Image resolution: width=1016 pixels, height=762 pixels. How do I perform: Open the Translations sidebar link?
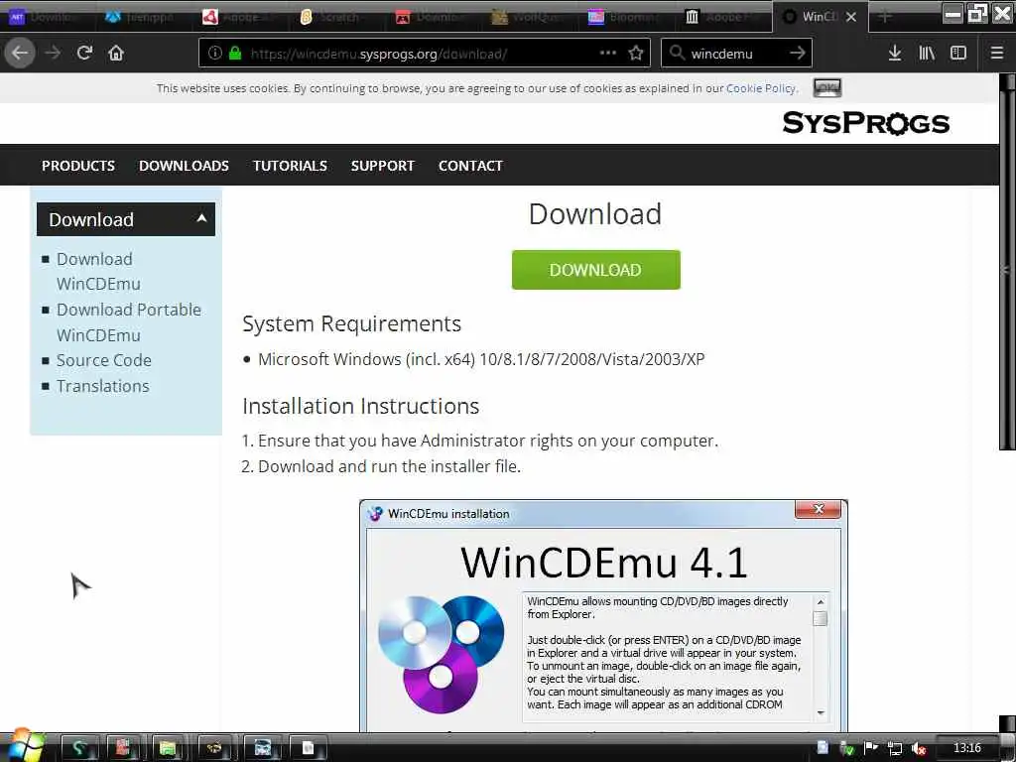point(103,386)
